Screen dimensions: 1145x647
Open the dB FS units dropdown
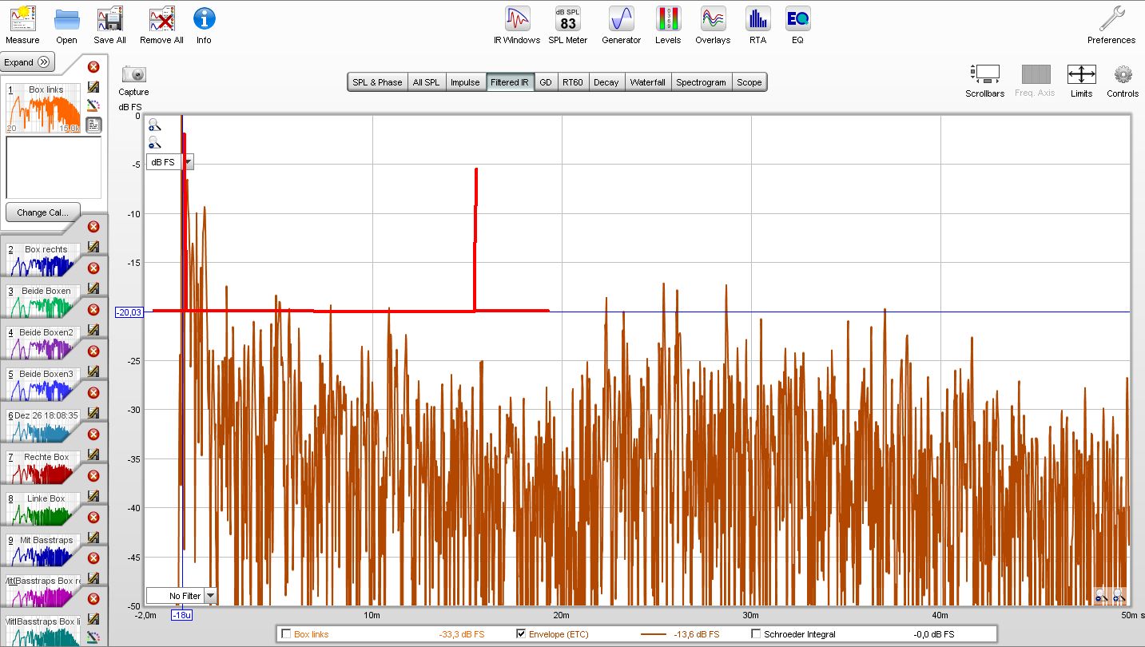[x=172, y=162]
